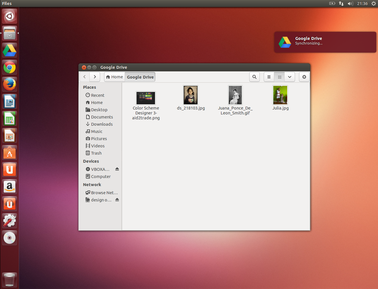
Task: Open LibreOffice Calc from the dock
Action: pos(10,118)
